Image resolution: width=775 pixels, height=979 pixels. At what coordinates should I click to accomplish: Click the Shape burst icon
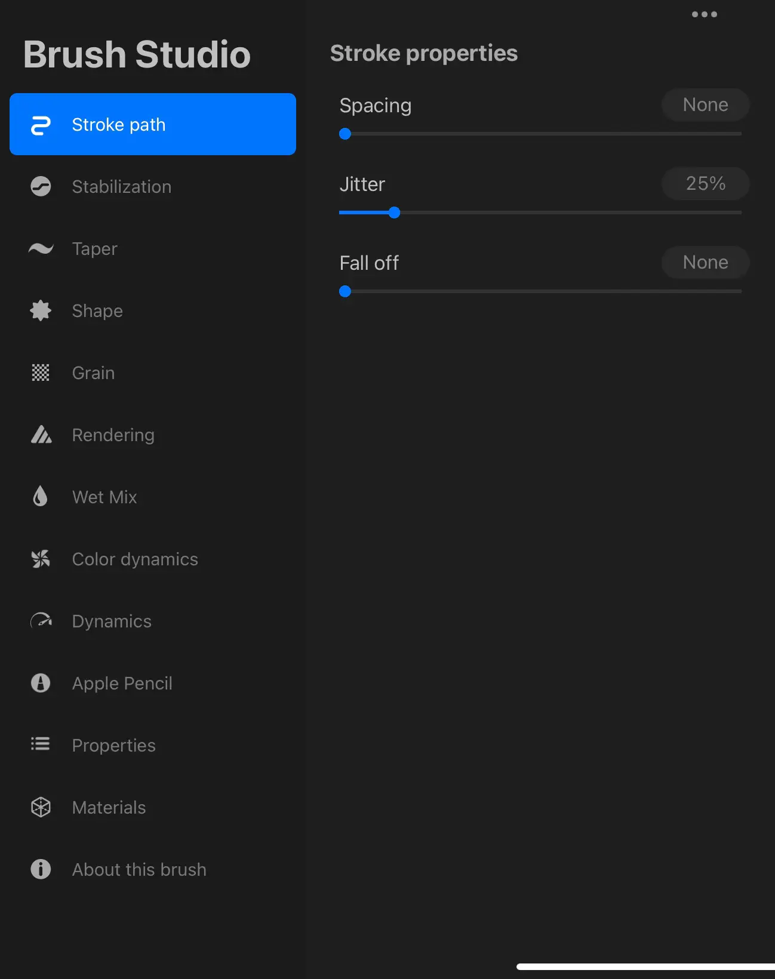pos(41,310)
